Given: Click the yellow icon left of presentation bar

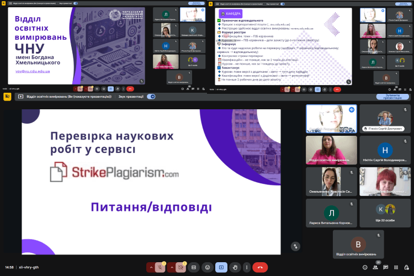Looking at the screenshot, I should pos(7,97).
